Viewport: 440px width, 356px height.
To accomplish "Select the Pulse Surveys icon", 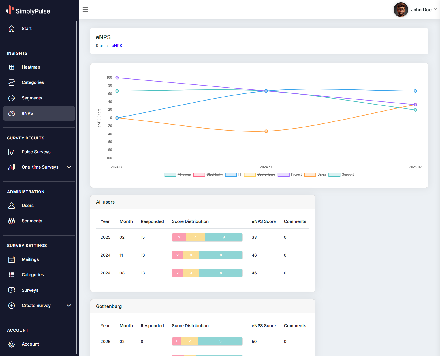I will click(12, 152).
